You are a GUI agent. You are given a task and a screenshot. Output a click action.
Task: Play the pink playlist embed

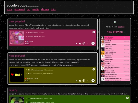click(93, 43)
